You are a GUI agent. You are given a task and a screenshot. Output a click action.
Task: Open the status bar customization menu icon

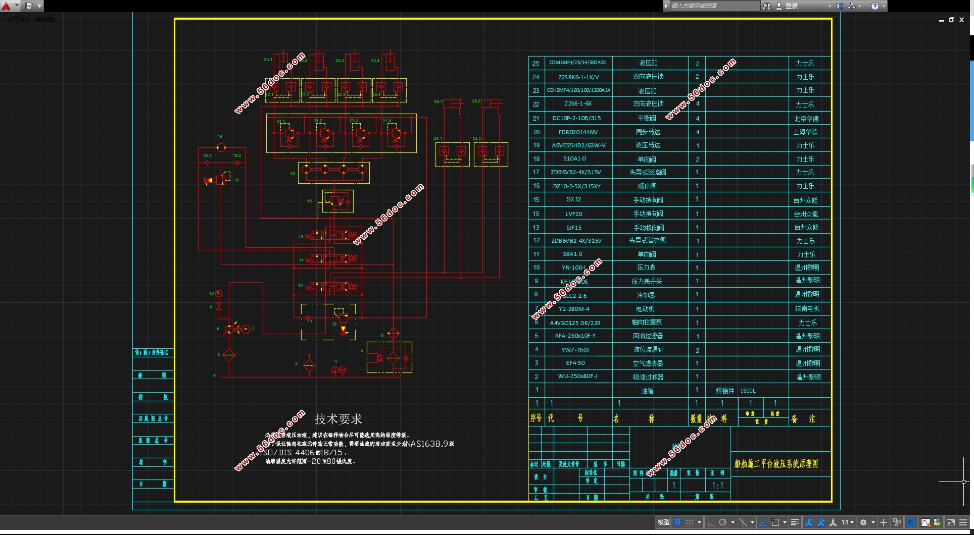click(x=963, y=522)
